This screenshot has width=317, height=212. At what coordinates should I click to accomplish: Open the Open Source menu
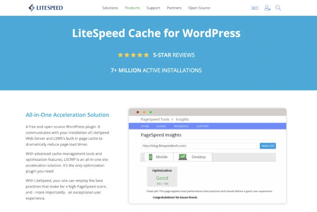199,8
